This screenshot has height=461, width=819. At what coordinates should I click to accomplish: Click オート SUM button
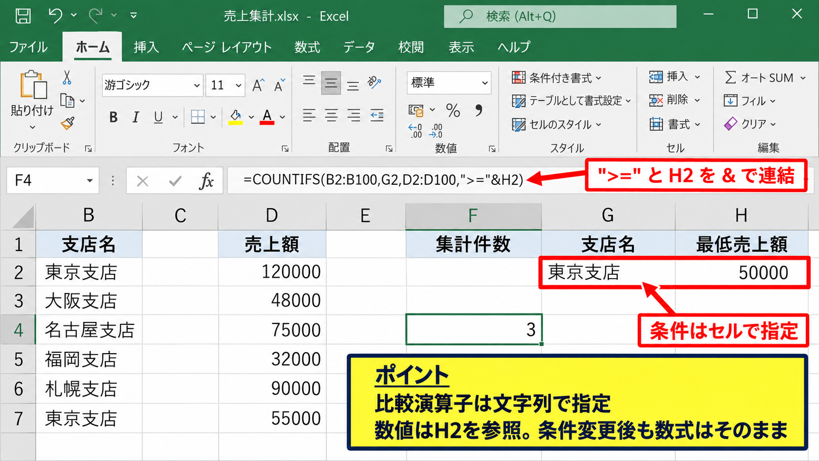point(765,77)
